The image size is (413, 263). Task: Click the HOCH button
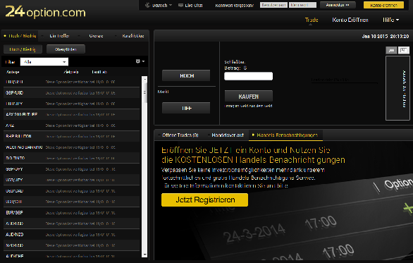click(x=186, y=75)
